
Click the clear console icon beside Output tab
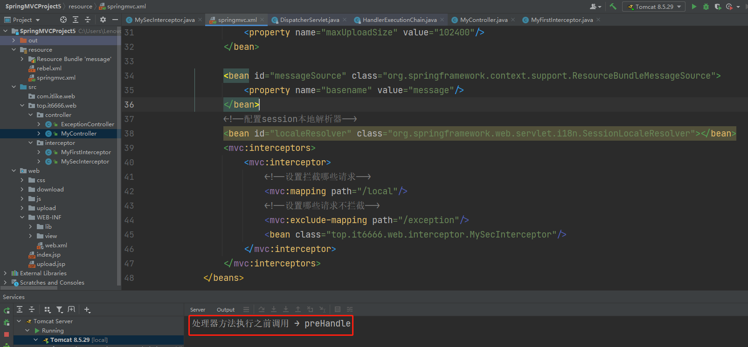(246, 309)
